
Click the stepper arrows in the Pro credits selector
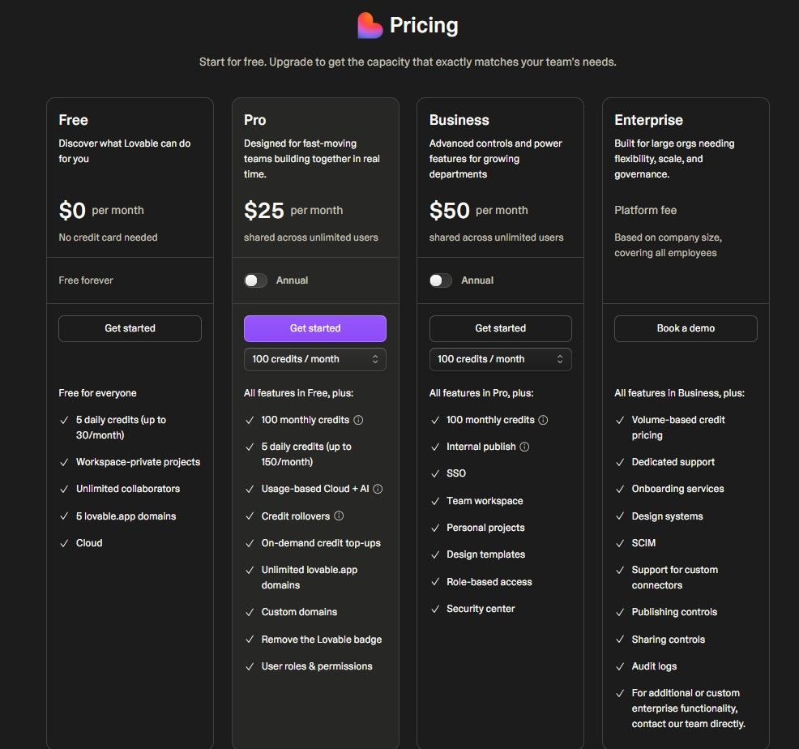click(x=375, y=359)
